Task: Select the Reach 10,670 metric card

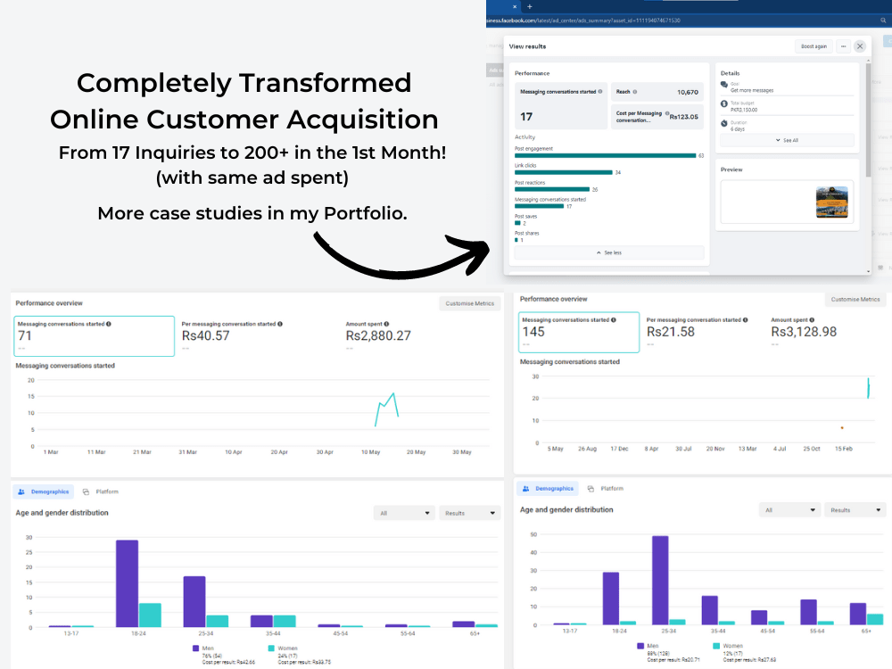Action: click(657, 92)
